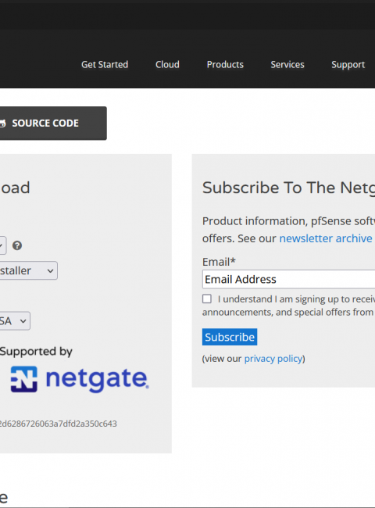
Task: Click the Netgate wordmark text
Action: click(x=98, y=380)
